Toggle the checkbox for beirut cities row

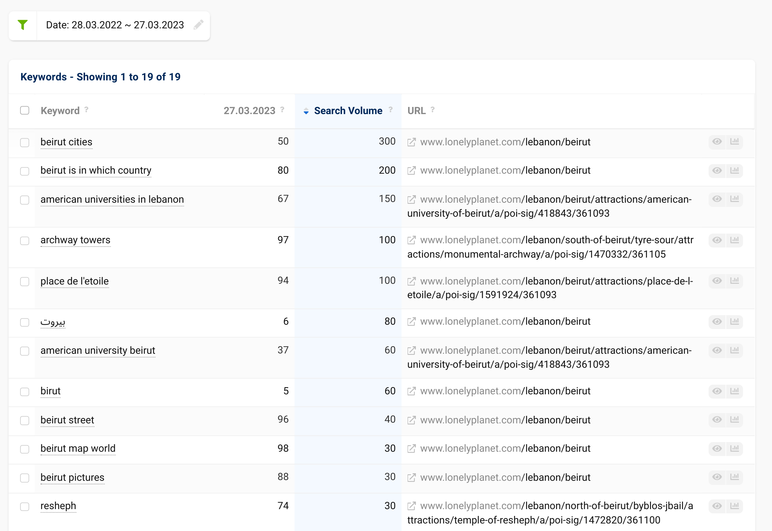coord(25,142)
